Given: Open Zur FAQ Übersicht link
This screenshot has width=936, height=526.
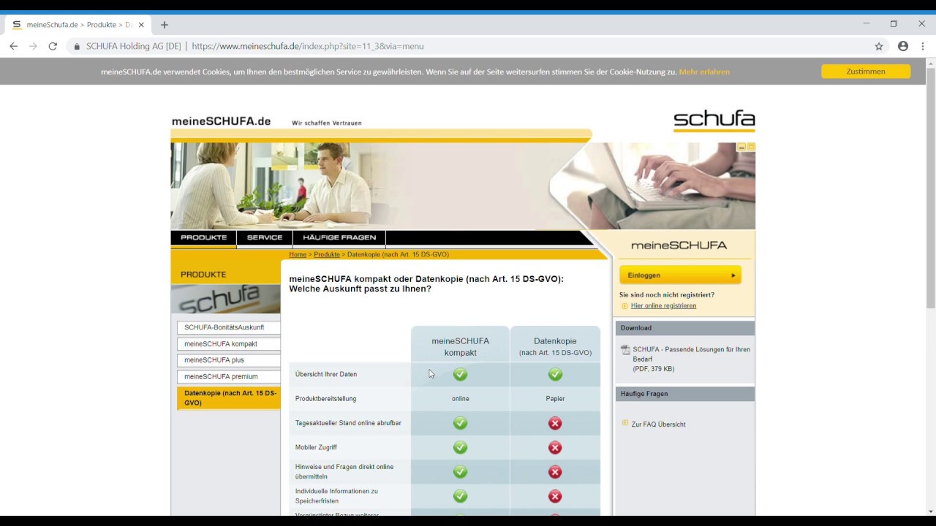Looking at the screenshot, I should point(658,424).
